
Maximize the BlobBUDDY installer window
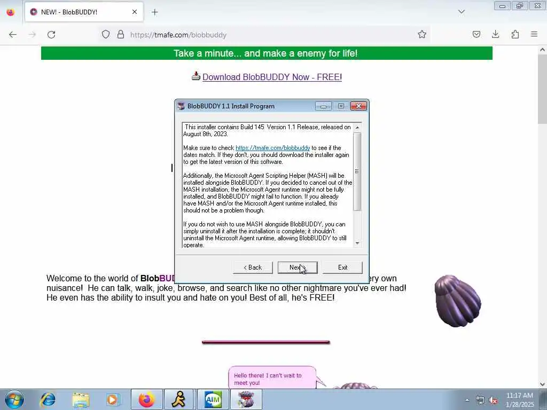341,106
